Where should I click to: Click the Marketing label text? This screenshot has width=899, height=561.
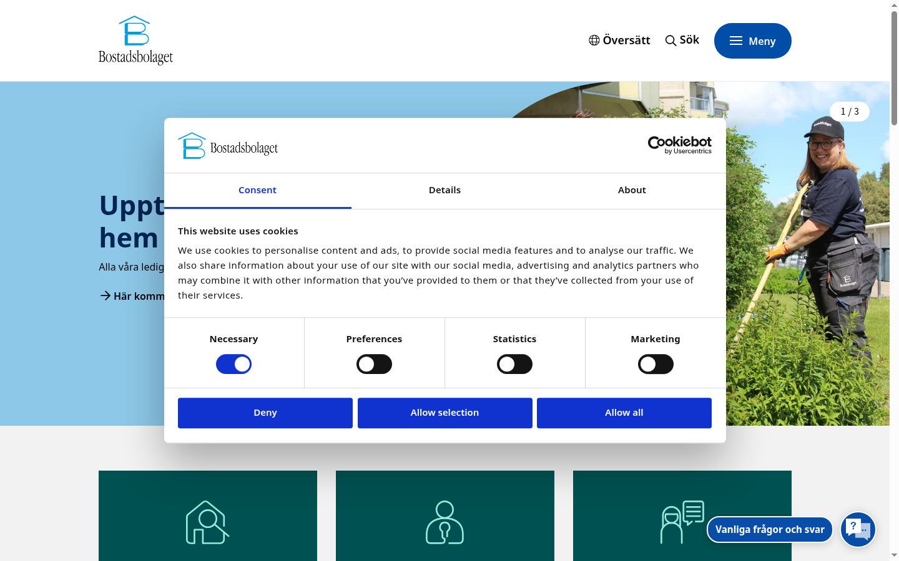click(656, 339)
